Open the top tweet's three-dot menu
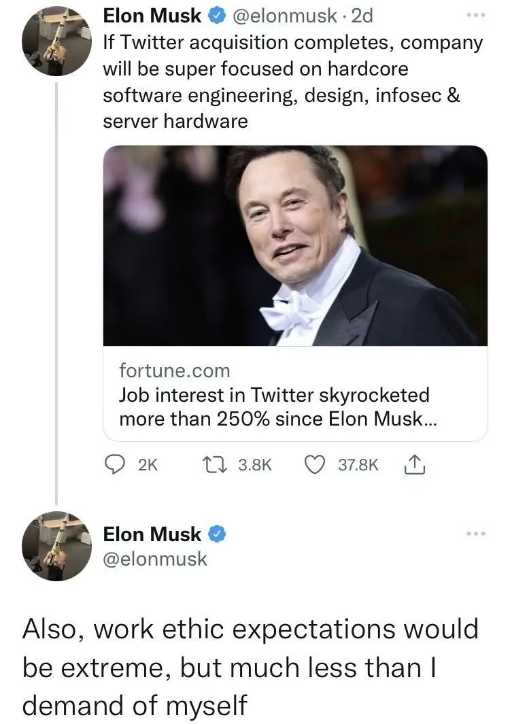The image size is (510, 724). (479, 15)
